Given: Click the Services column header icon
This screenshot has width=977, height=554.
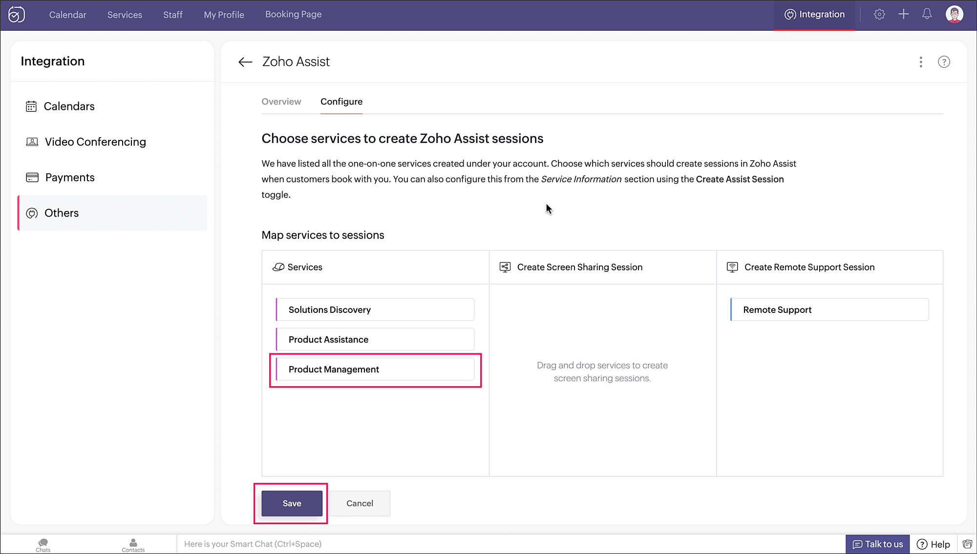Looking at the screenshot, I should point(278,267).
